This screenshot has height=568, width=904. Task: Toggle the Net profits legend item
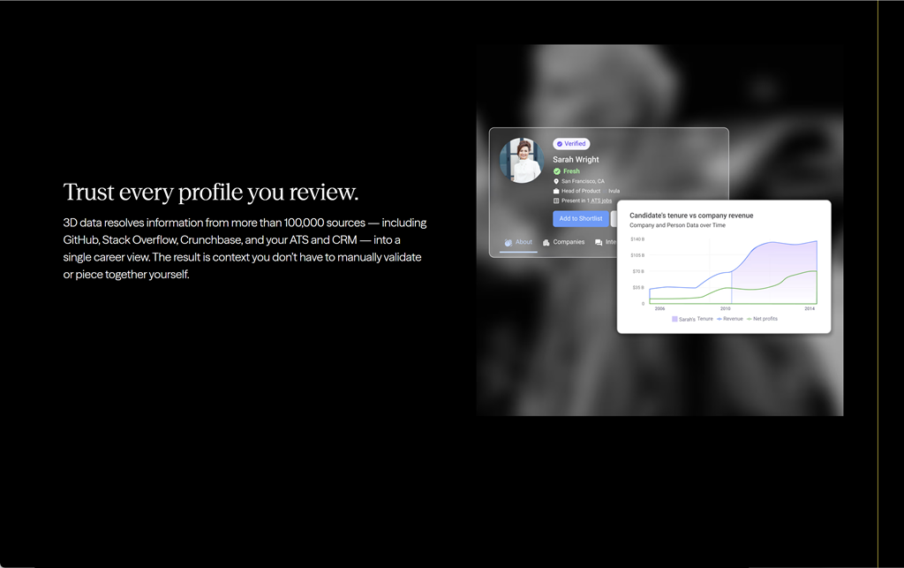763,319
